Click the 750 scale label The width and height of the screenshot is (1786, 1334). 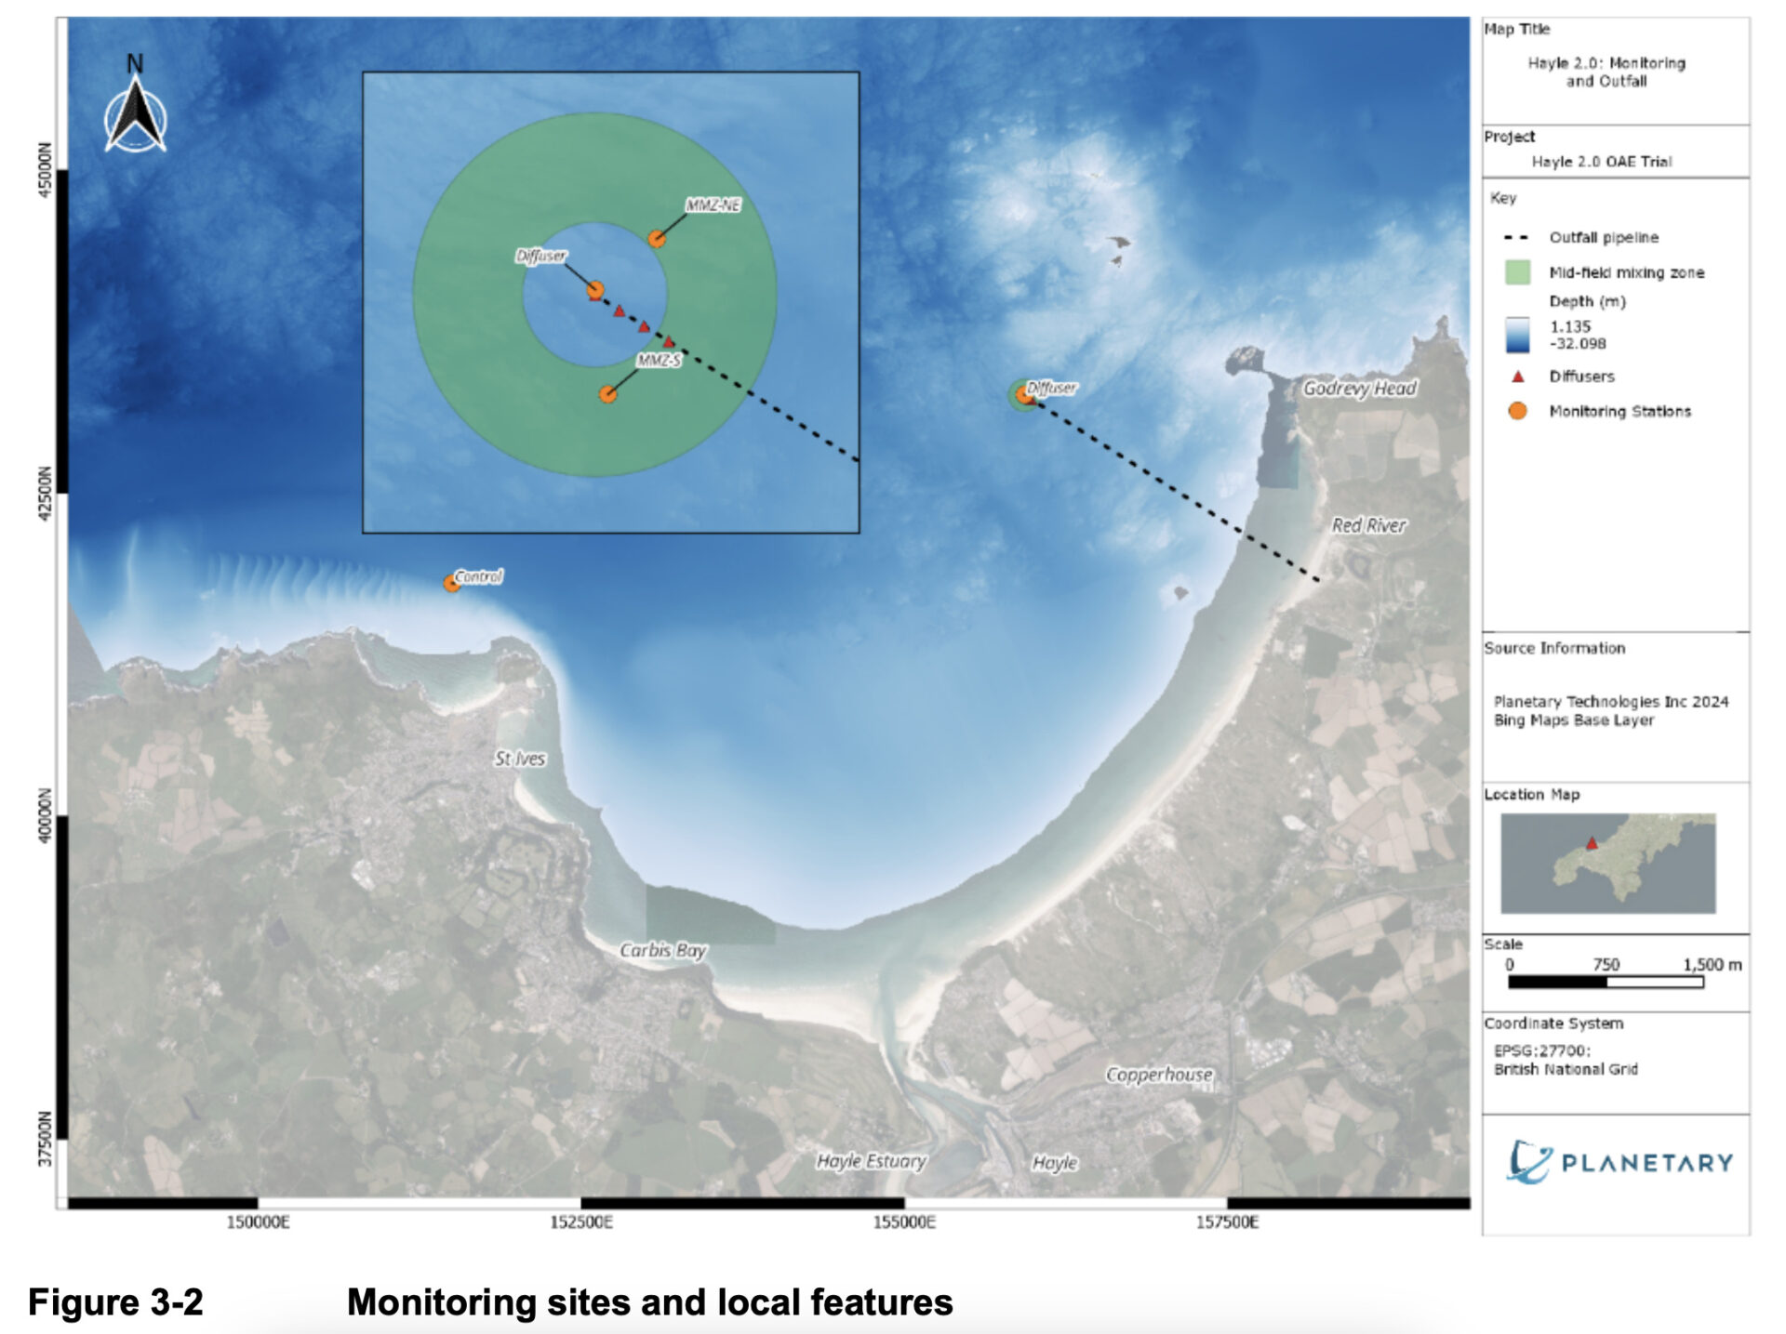[1606, 965]
